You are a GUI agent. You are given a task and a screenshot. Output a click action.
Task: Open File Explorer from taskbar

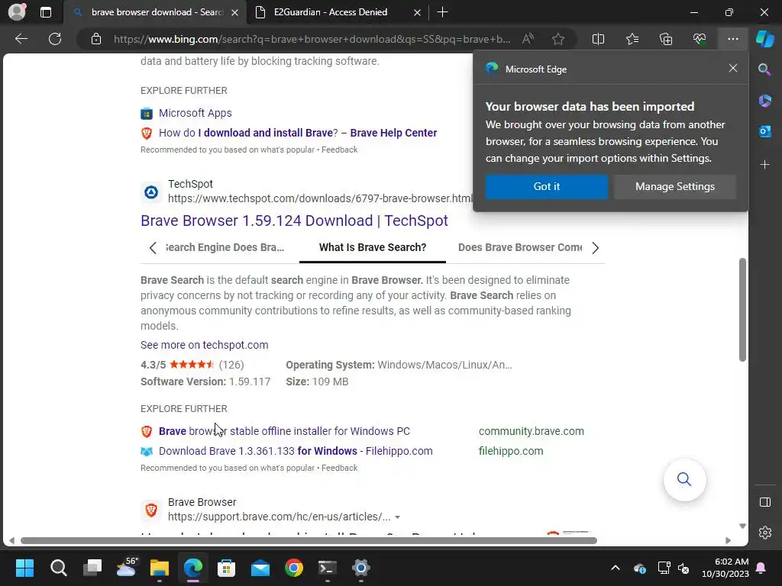point(160,568)
